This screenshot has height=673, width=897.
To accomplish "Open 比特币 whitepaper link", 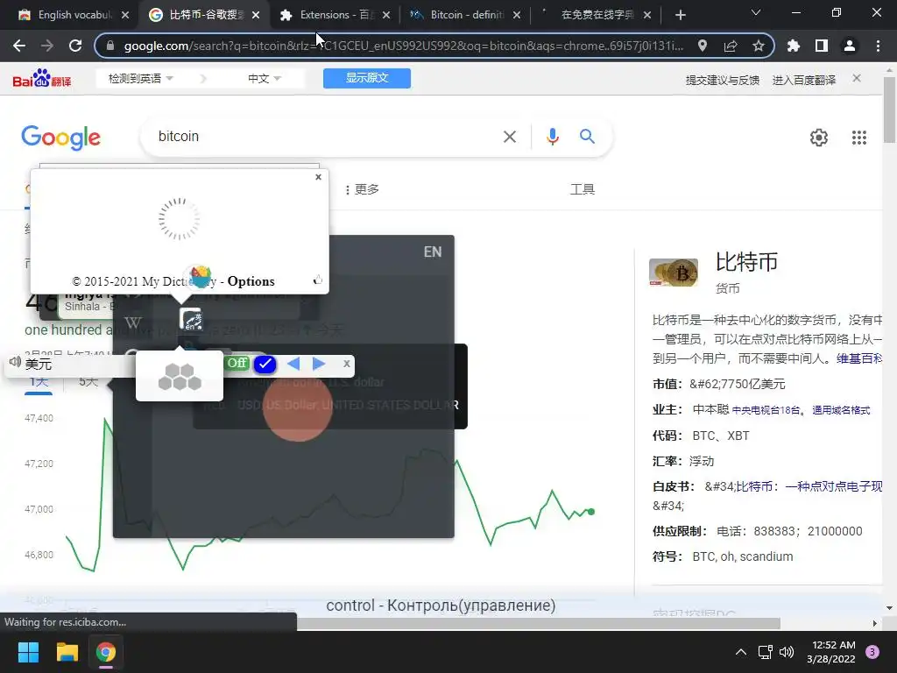I will 809,486.
